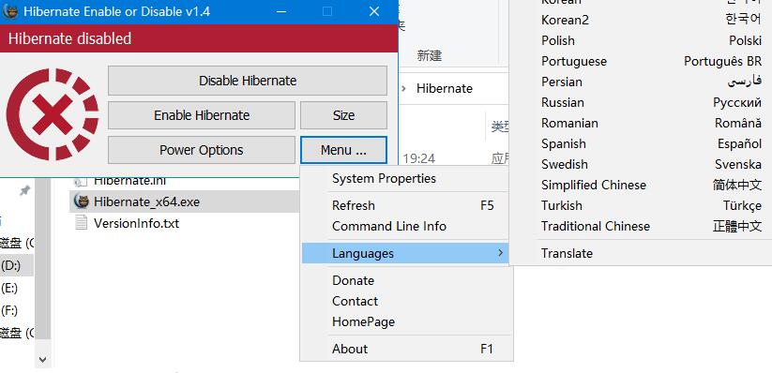Close the Hibernate Enable or Disable window
The image size is (772, 373).
[374, 11]
